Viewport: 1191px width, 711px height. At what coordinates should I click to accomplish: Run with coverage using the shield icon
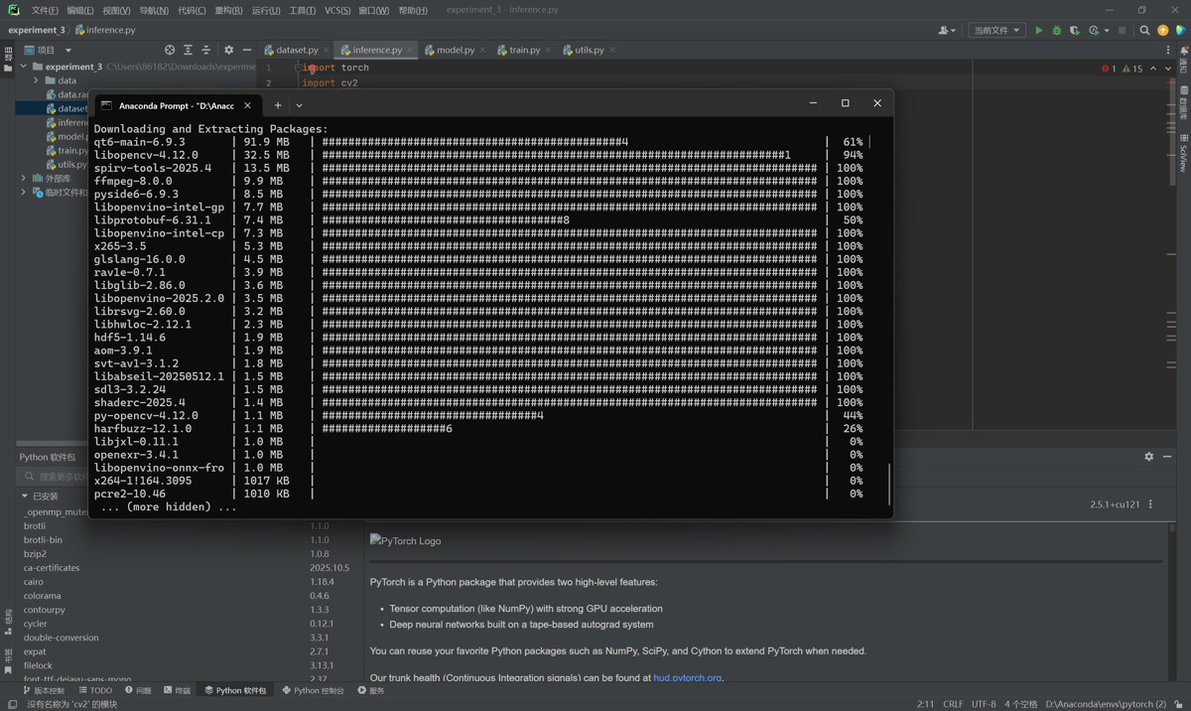(1074, 30)
